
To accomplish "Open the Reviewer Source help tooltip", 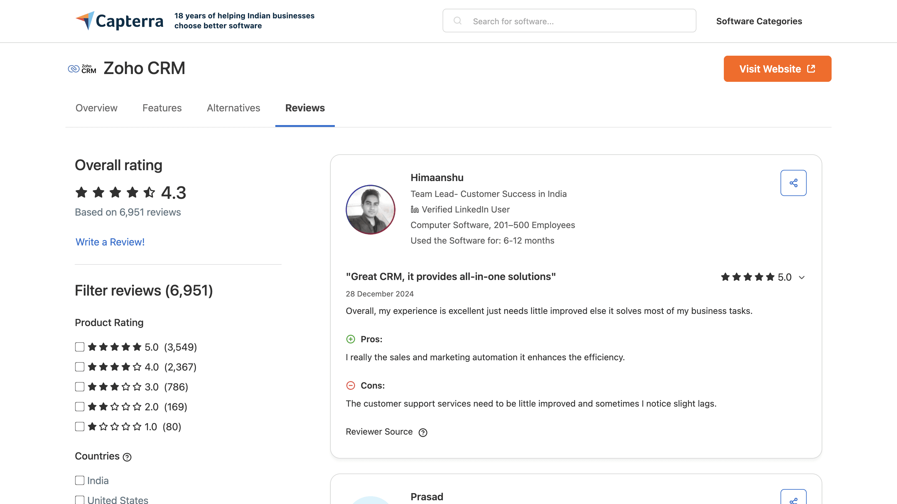I will [424, 432].
